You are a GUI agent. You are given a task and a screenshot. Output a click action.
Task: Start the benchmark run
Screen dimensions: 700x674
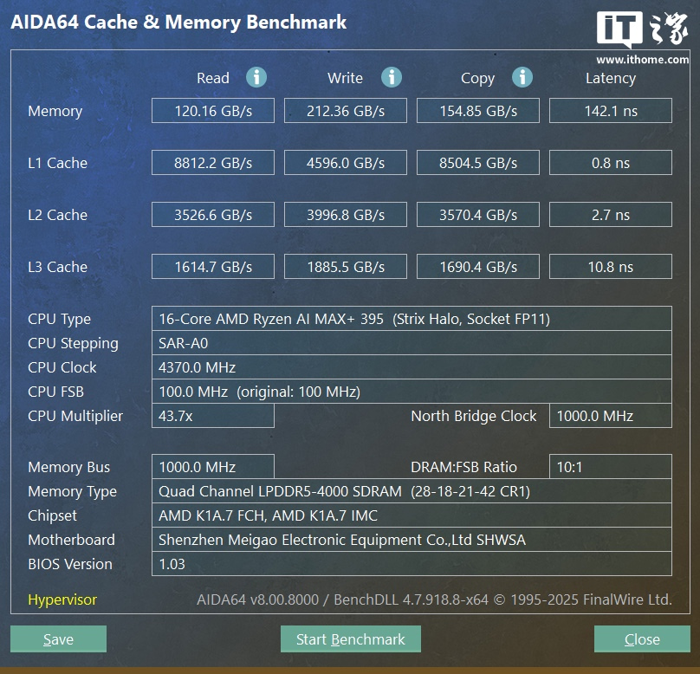coord(351,638)
